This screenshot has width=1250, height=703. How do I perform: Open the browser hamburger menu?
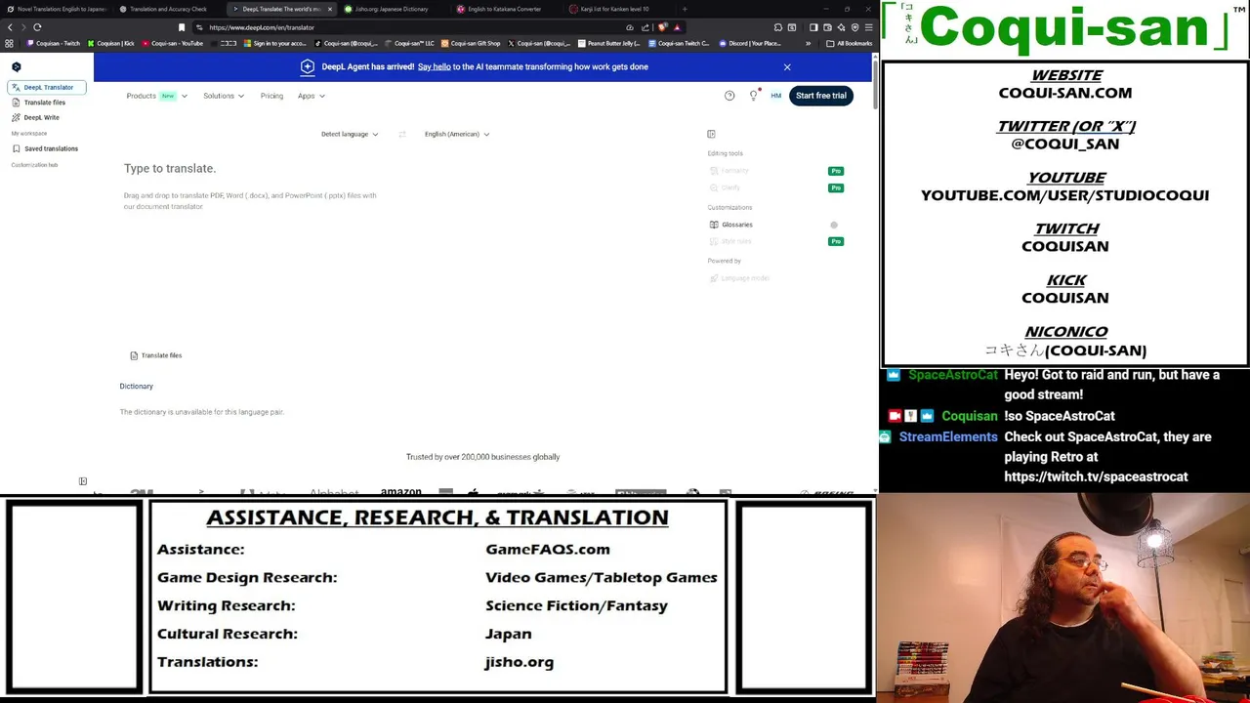coord(868,27)
